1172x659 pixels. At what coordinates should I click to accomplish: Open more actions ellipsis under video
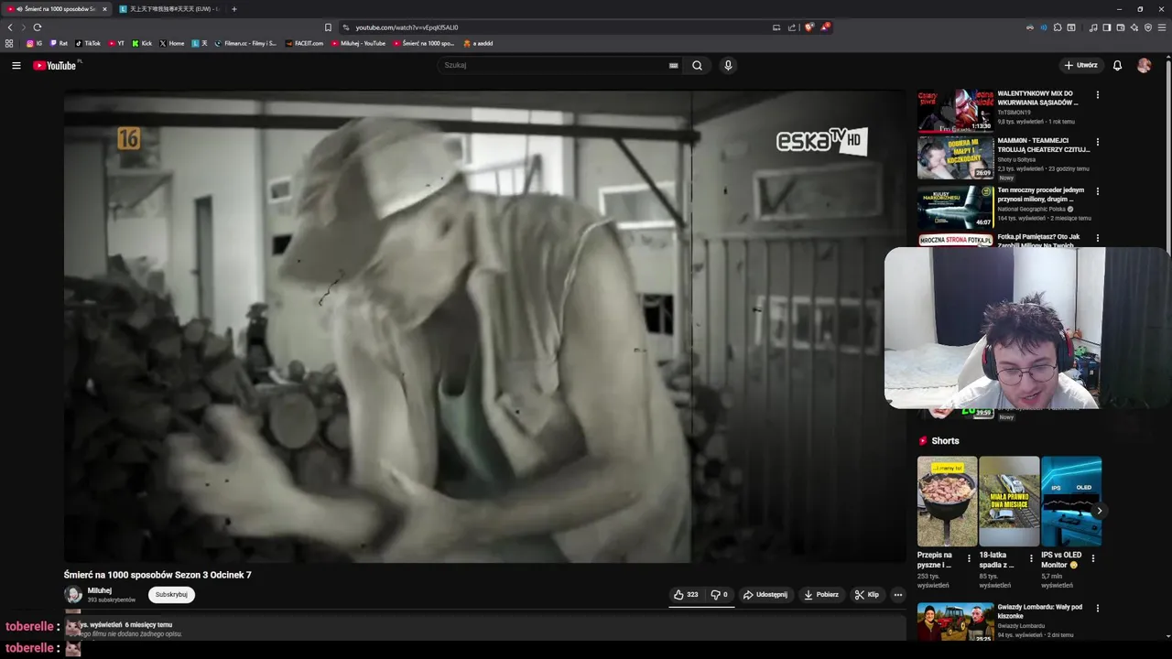[x=897, y=594]
